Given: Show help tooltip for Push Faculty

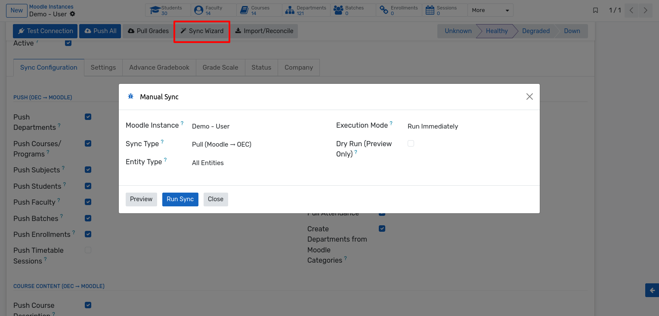Looking at the screenshot, I should coord(59,200).
